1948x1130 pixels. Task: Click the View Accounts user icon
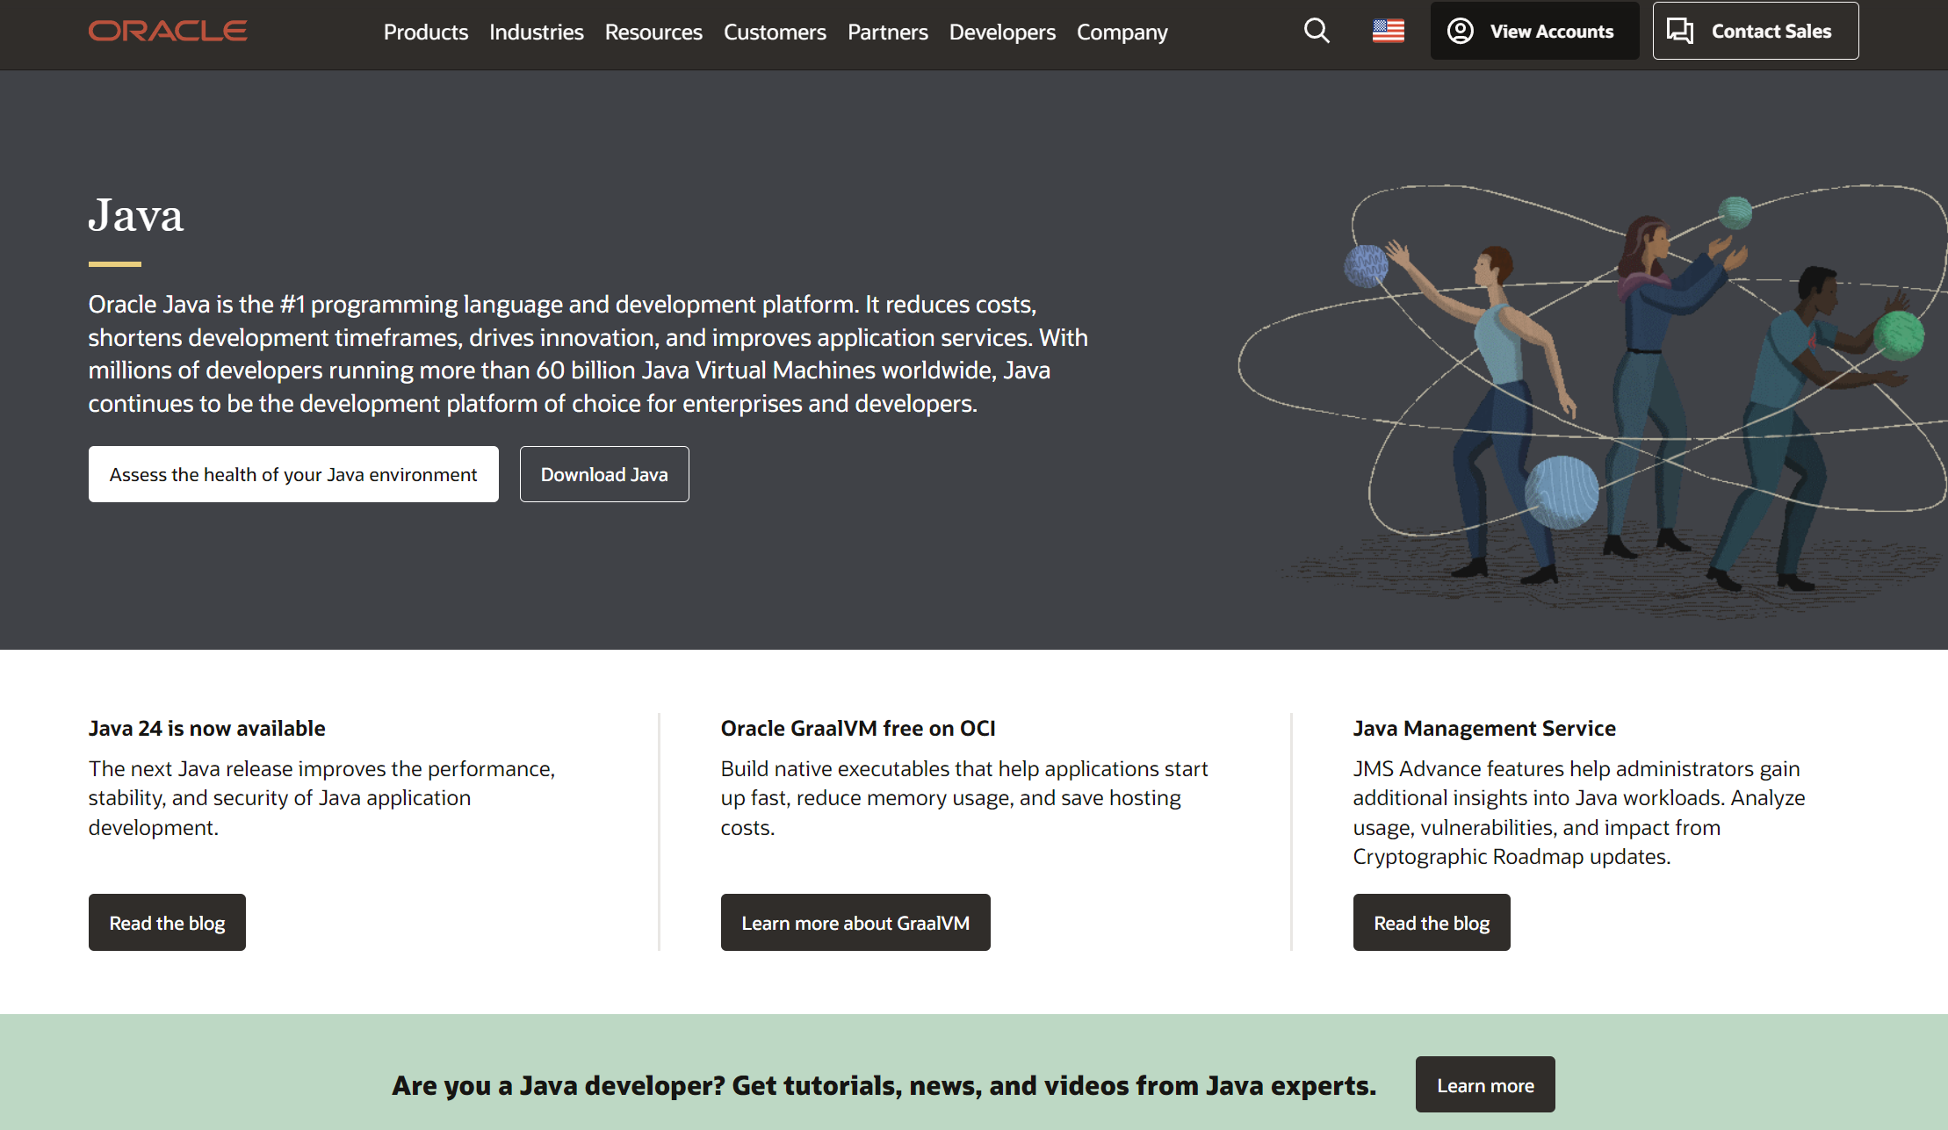tap(1461, 31)
